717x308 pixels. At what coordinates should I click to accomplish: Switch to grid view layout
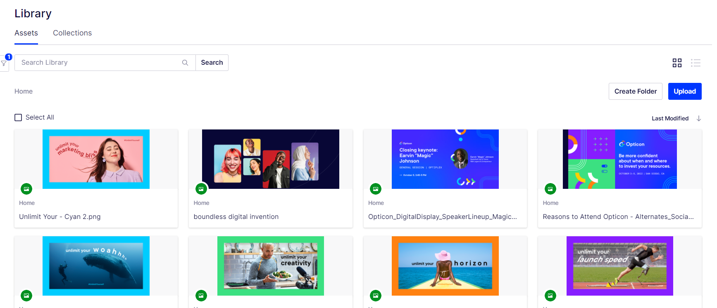pyautogui.click(x=677, y=63)
